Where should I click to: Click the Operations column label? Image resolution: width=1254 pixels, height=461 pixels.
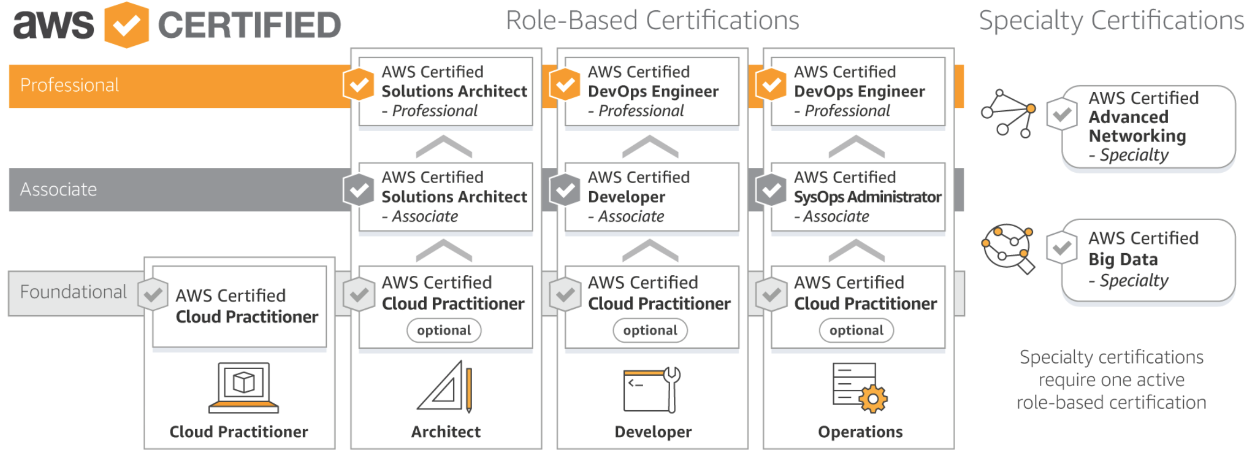click(x=860, y=432)
